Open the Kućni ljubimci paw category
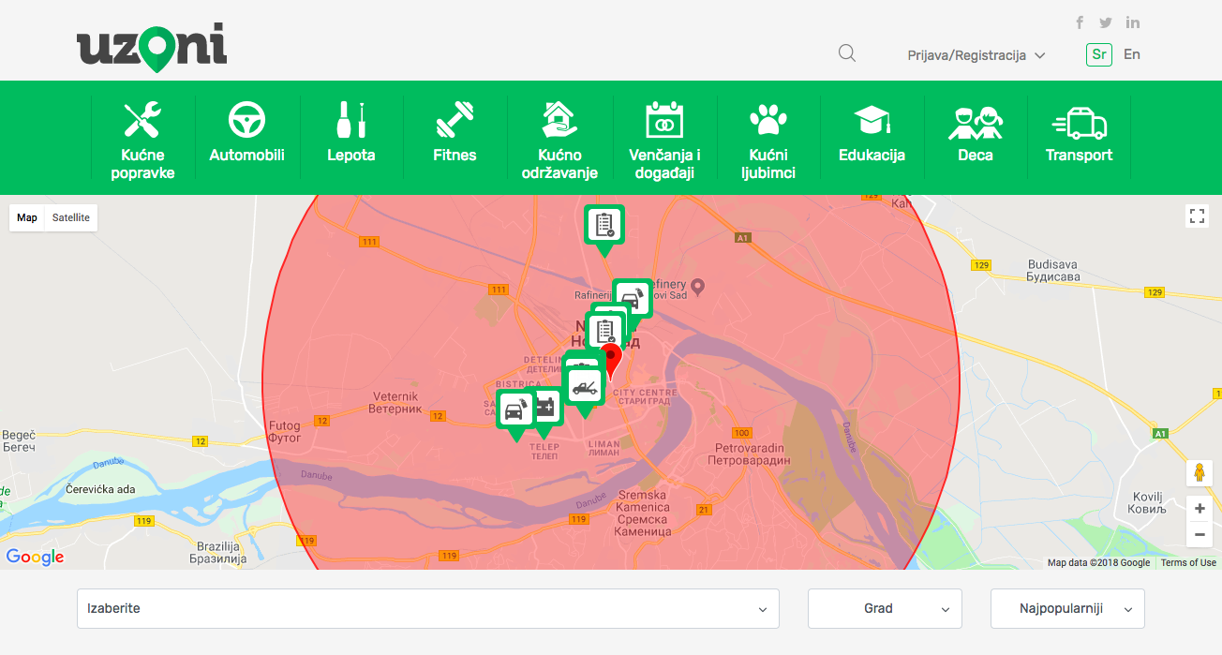Viewport: 1222px width, 655px height. point(768,138)
